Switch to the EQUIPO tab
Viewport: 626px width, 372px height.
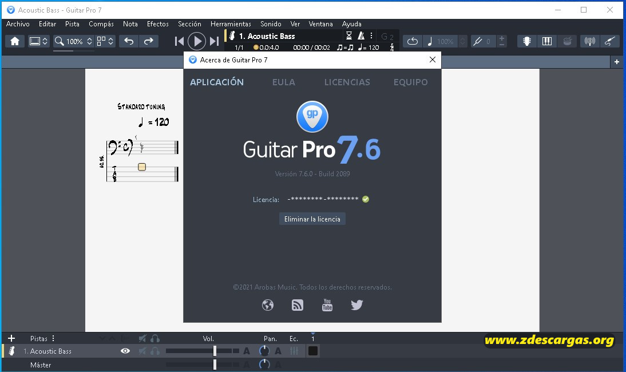click(x=410, y=82)
